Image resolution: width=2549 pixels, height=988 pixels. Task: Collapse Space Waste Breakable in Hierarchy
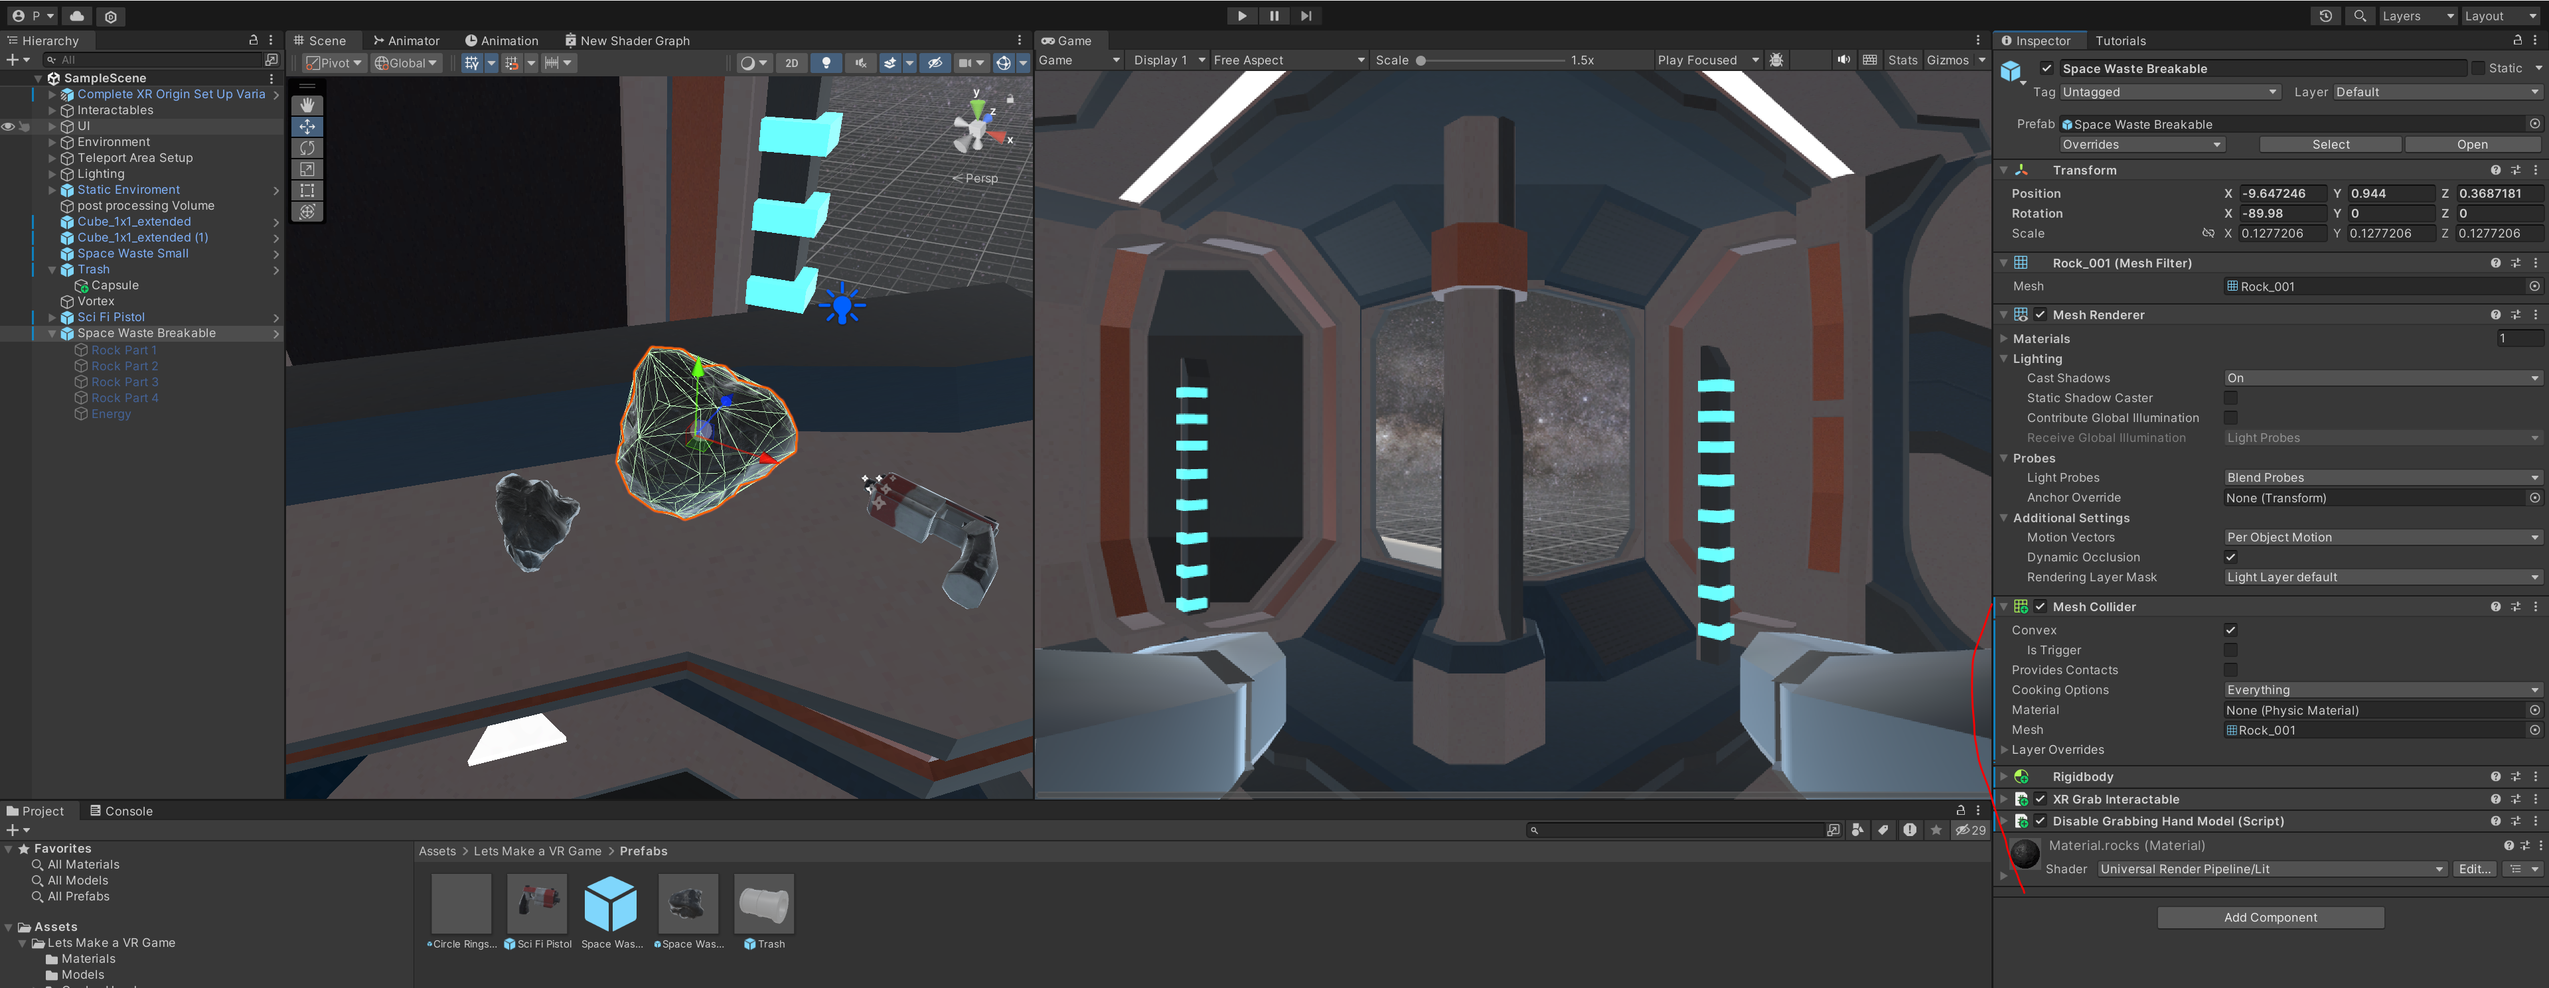click(52, 333)
